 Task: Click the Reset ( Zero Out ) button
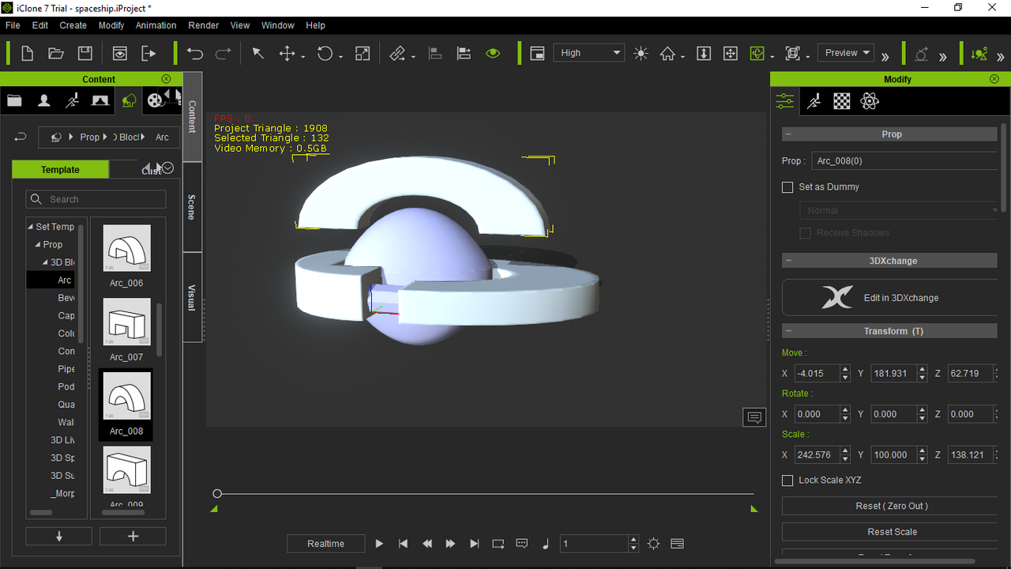(889, 506)
